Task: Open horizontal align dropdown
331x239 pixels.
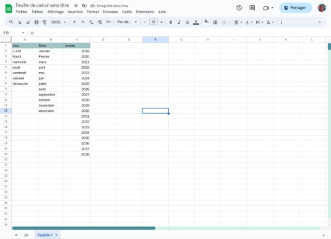Action: (x=238, y=22)
